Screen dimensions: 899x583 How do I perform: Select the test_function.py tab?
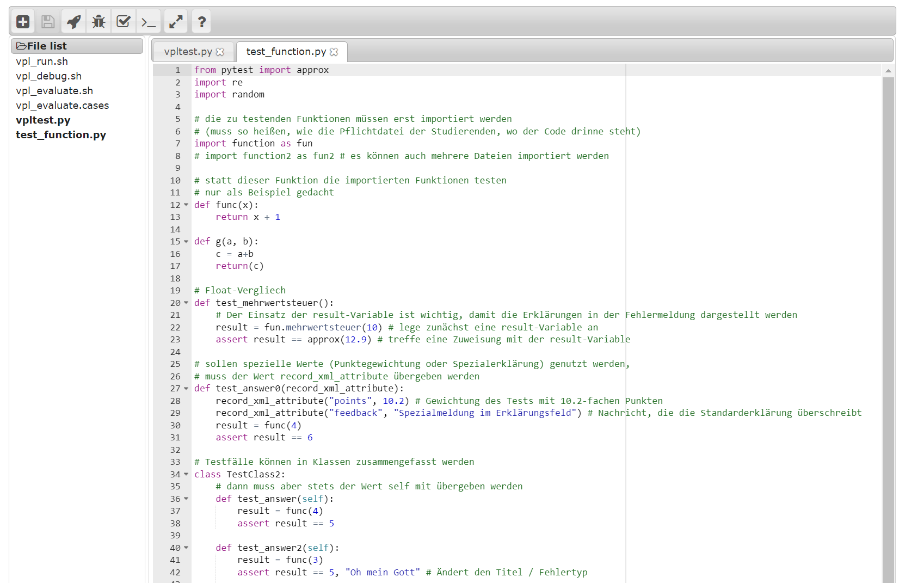pos(286,52)
